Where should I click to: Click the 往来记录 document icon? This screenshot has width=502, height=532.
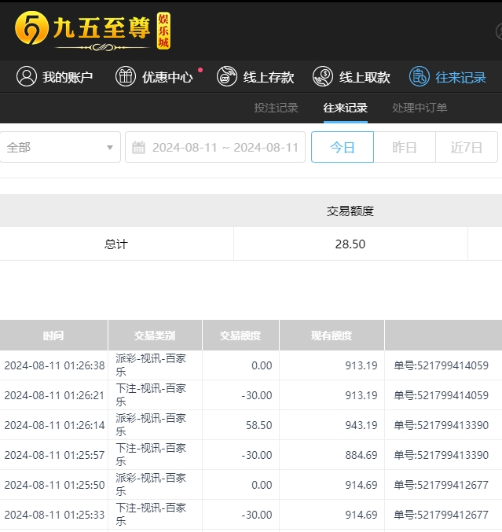point(420,77)
